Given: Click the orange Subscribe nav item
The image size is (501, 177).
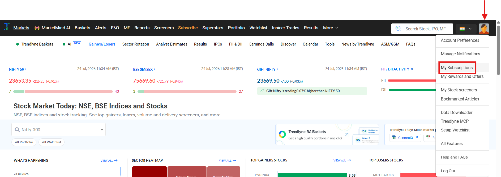Looking at the screenshot, I should pos(188,28).
